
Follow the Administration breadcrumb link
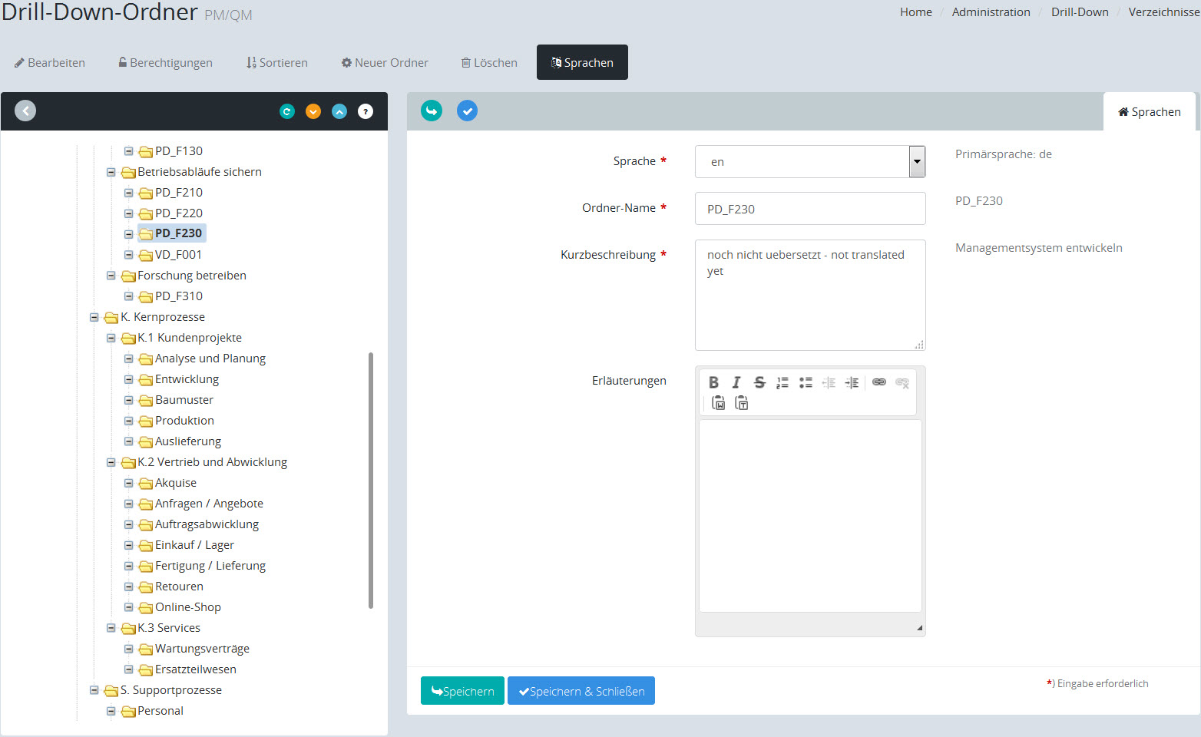pyautogui.click(x=991, y=12)
